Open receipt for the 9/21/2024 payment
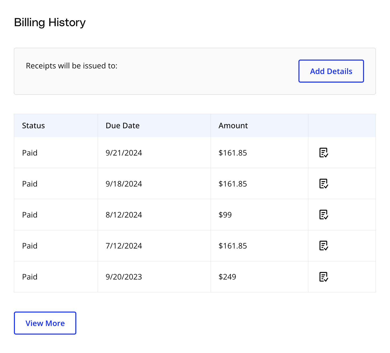390x353 pixels. coord(324,153)
